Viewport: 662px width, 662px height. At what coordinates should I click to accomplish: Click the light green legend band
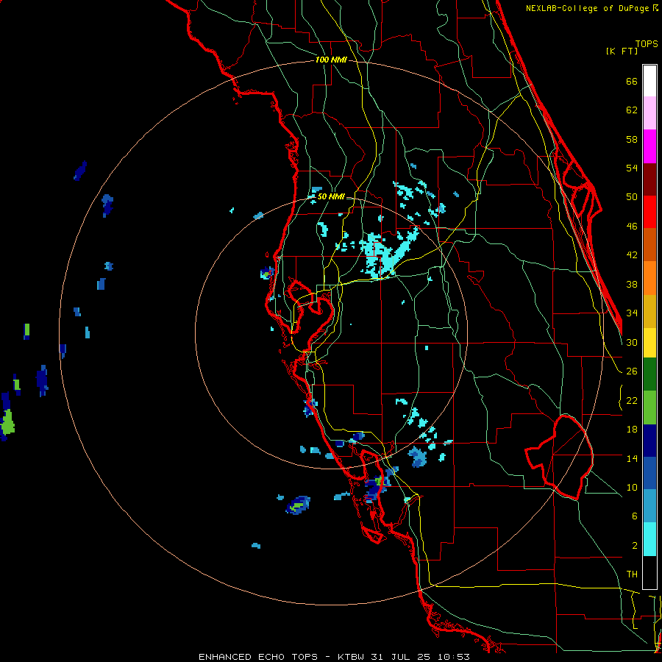pyautogui.click(x=649, y=407)
